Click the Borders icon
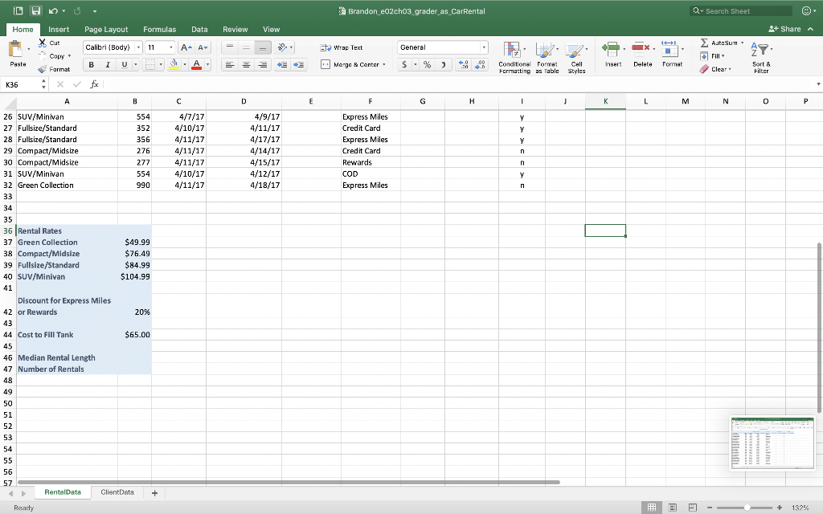 (150, 64)
